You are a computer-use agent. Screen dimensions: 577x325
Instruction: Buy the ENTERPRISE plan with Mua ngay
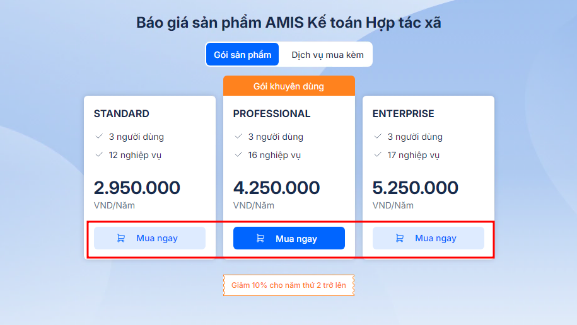428,238
